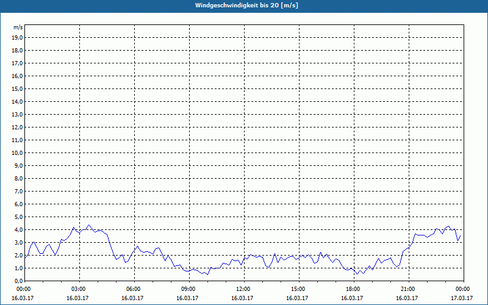The height and width of the screenshot is (305, 488).
Task: Click the m/s unit label on y-axis
Action: pos(18,27)
